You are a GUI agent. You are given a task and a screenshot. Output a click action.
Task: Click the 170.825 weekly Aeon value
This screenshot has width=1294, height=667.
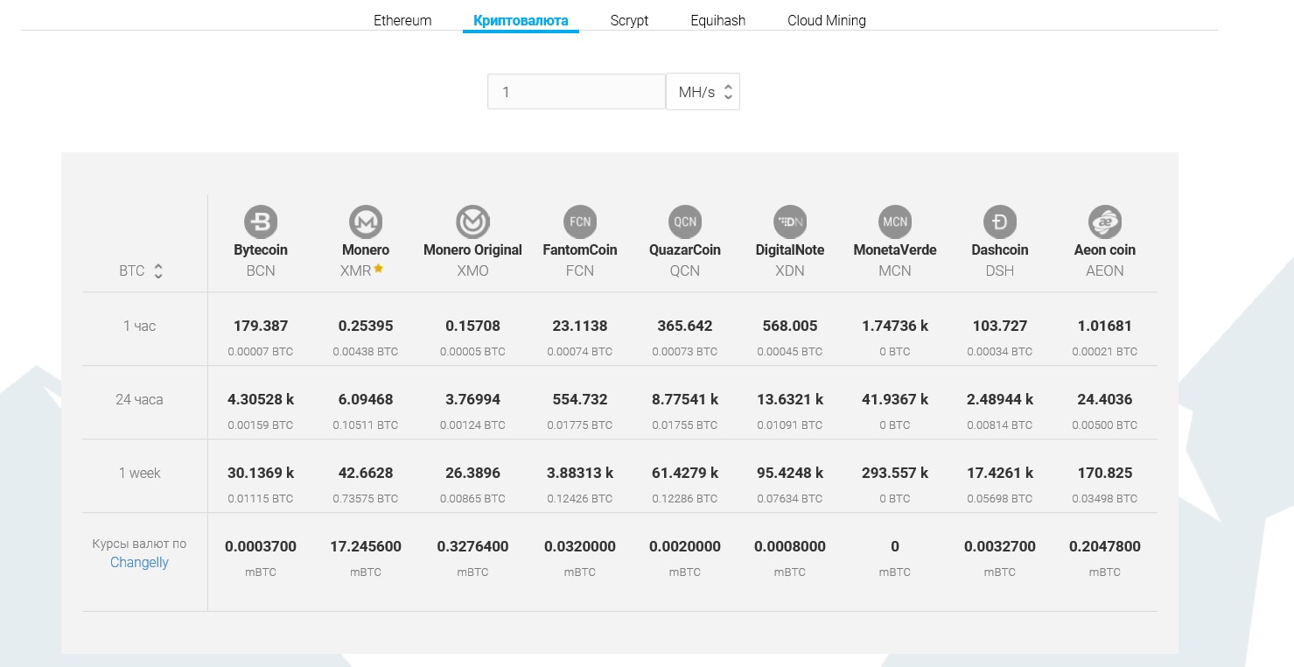(x=1105, y=473)
